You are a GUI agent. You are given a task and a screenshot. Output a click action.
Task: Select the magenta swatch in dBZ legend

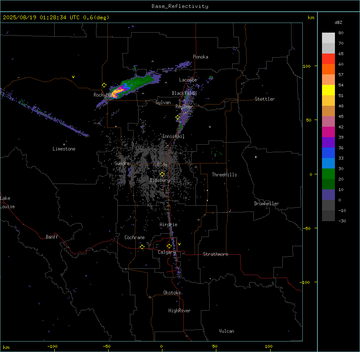[328, 132]
